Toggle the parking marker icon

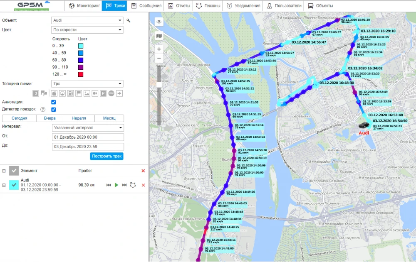103,93
